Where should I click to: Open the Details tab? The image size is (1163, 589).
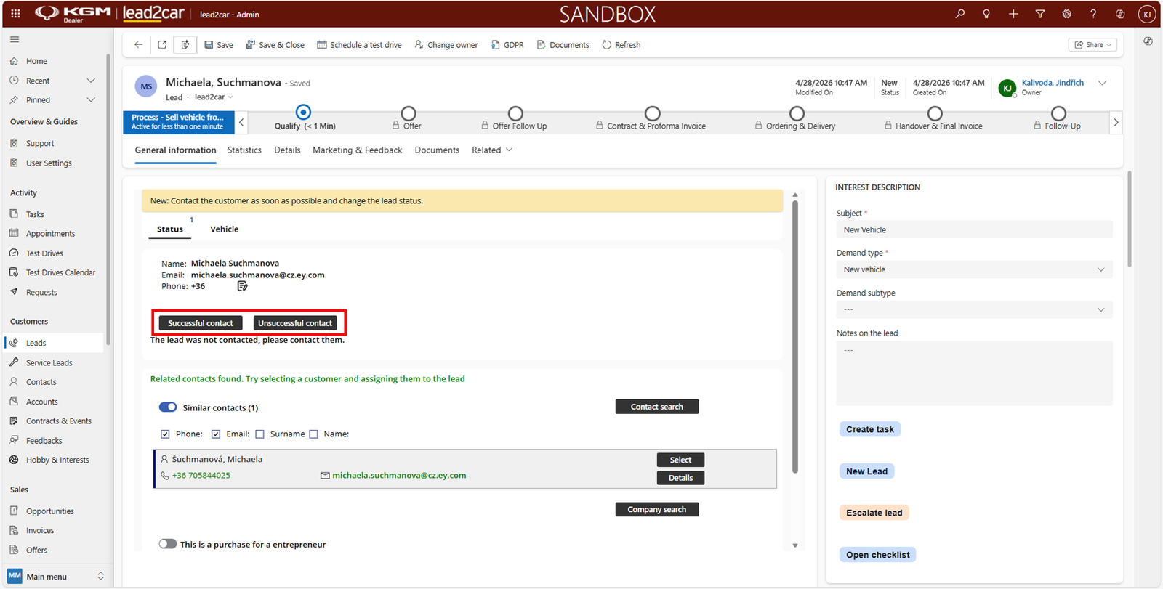(287, 150)
